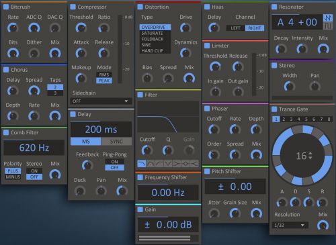Set Delay time mode to MS
Image resolution: width=336 pixels, height=245 pixels.
tap(86, 142)
